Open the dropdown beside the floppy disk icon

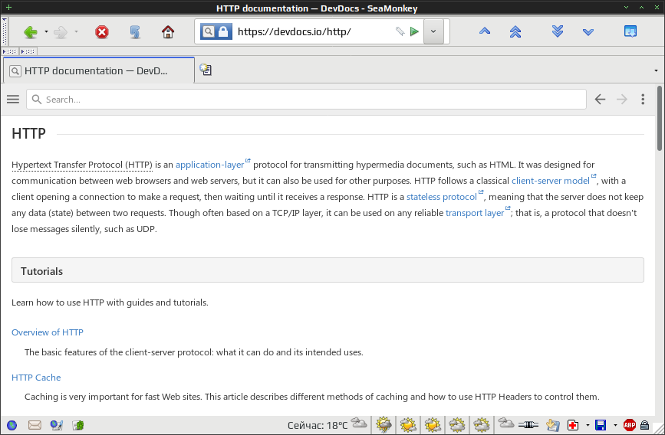tap(615, 425)
